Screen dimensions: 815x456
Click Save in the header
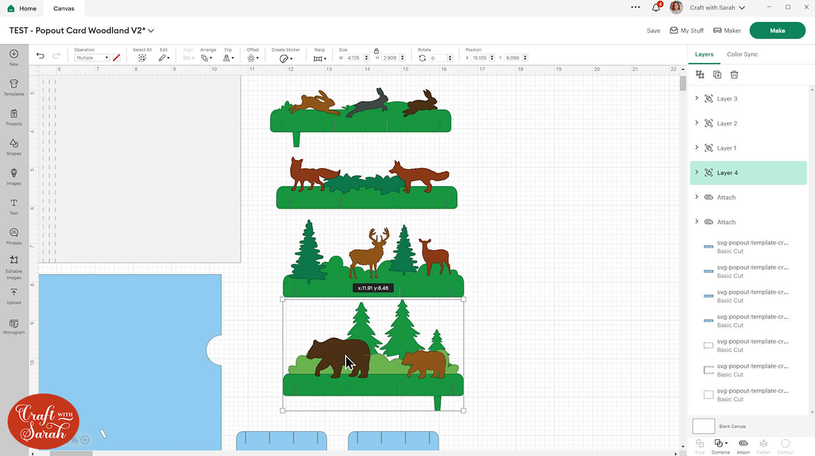653,31
